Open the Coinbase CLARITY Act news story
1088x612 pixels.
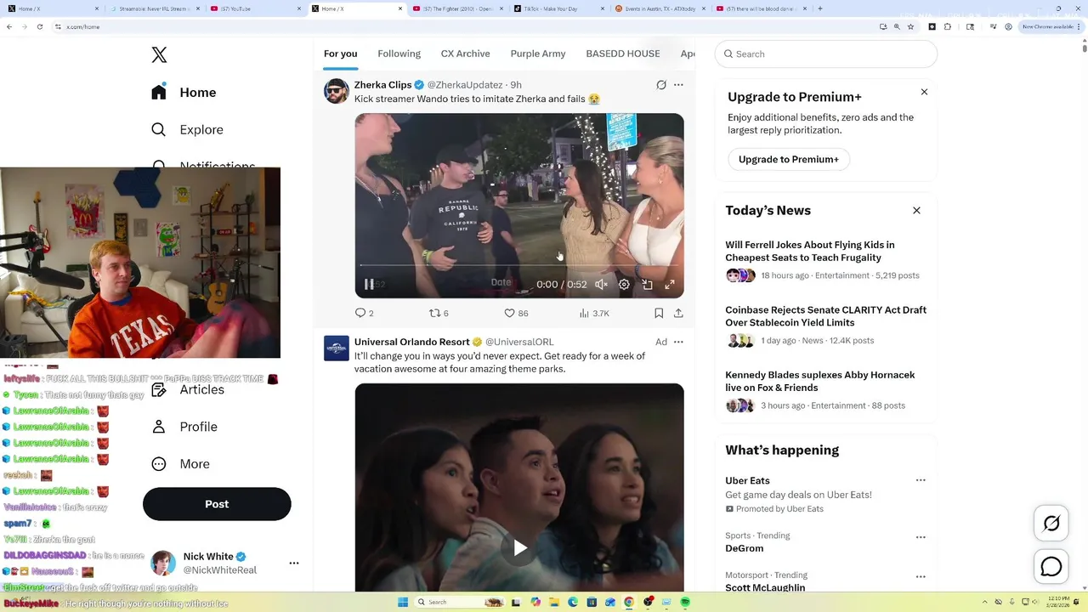pyautogui.click(x=826, y=326)
